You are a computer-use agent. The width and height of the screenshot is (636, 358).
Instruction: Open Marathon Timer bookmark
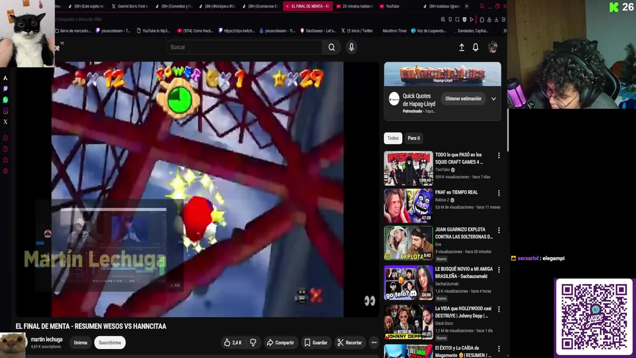pos(395,31)
